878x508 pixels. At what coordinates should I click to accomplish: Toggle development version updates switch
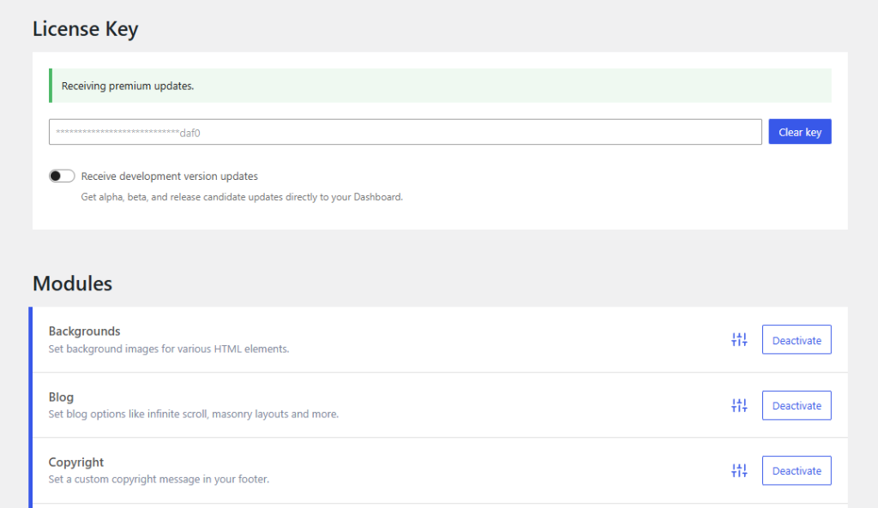(62, 176)
